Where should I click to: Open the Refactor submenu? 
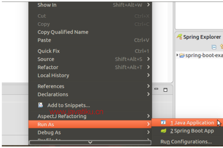tap(90, 67)
